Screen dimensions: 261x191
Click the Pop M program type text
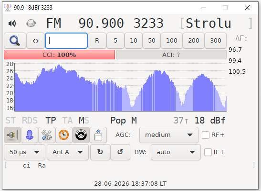point(124,120)
